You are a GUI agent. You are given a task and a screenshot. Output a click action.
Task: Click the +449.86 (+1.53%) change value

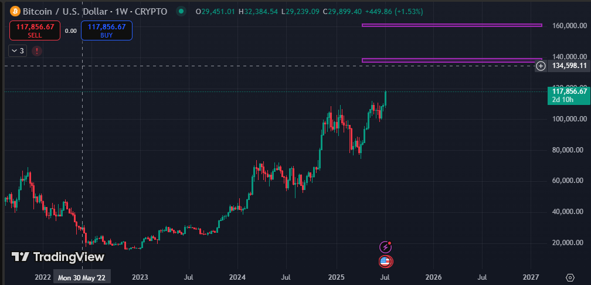(394, 12)
